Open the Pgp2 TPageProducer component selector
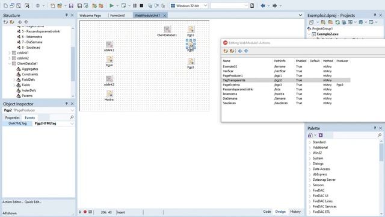 tap(72, 110)
